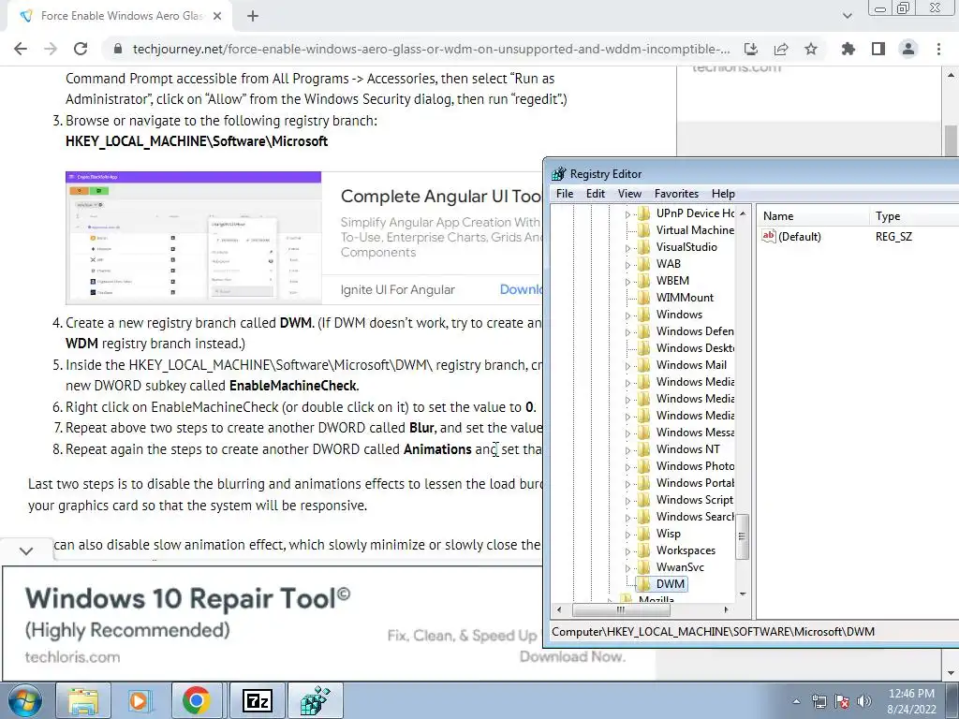The image size is (959, 719).
Task: Switch to Chrome from taskbar
Action: tap(196, 700)
